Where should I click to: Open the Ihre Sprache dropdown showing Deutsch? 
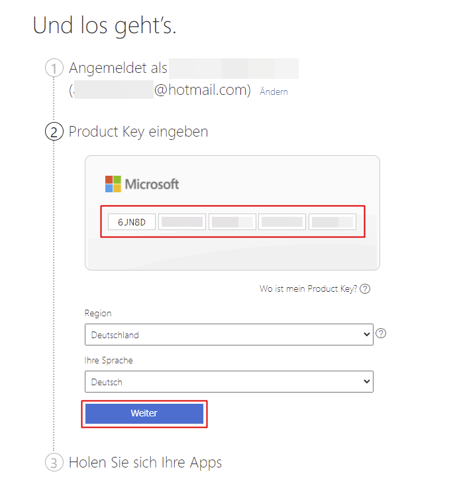[x=229, y=381]
